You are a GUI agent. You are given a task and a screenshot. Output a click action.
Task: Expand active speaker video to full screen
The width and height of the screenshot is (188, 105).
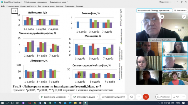(184, 17)
